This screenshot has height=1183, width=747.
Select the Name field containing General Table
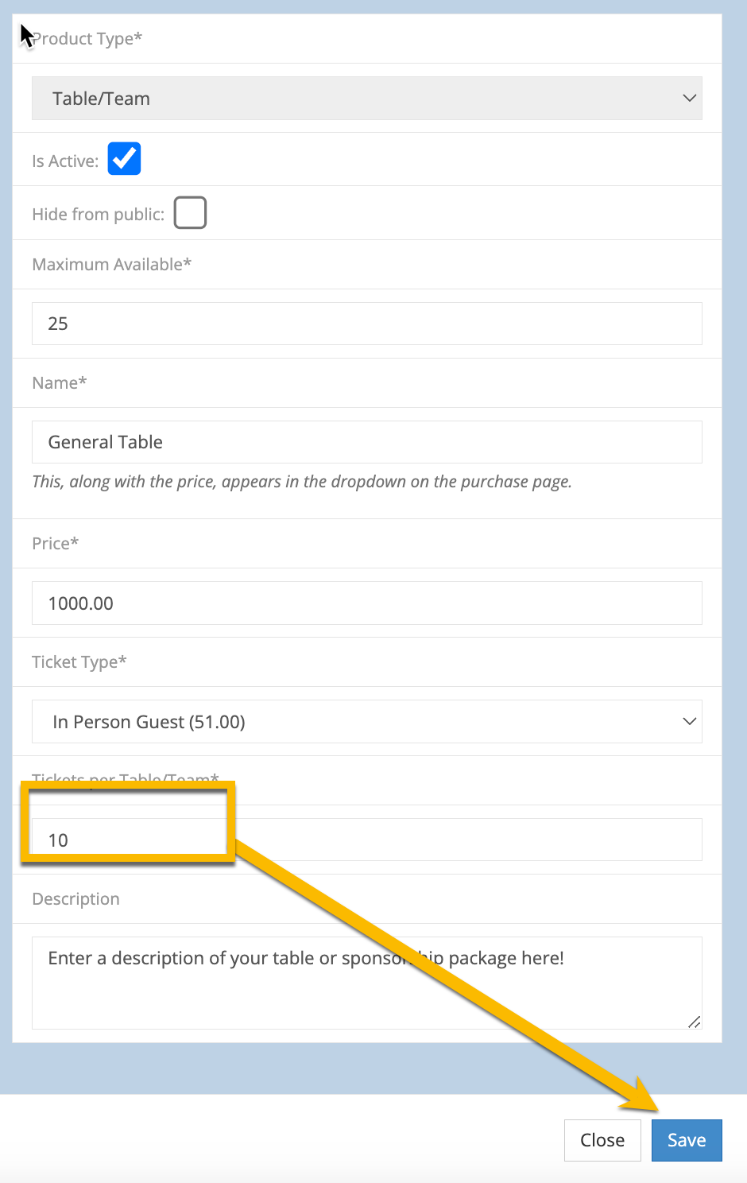[366, 442]
